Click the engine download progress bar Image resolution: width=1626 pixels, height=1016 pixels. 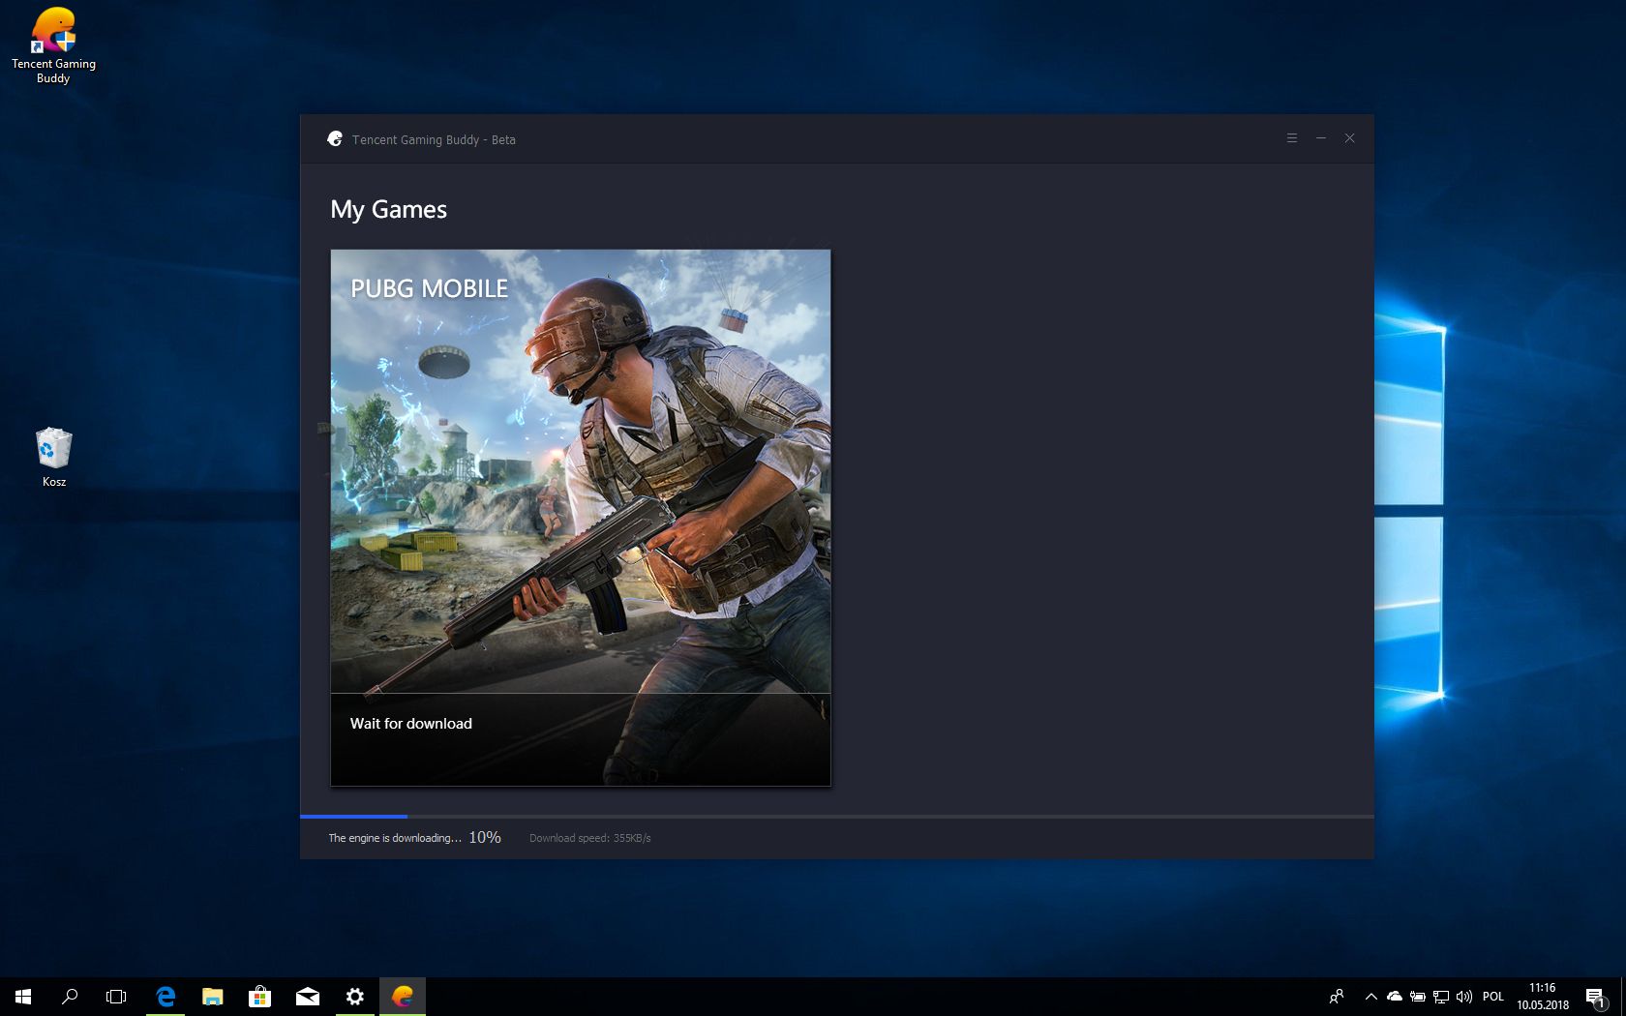836,817
